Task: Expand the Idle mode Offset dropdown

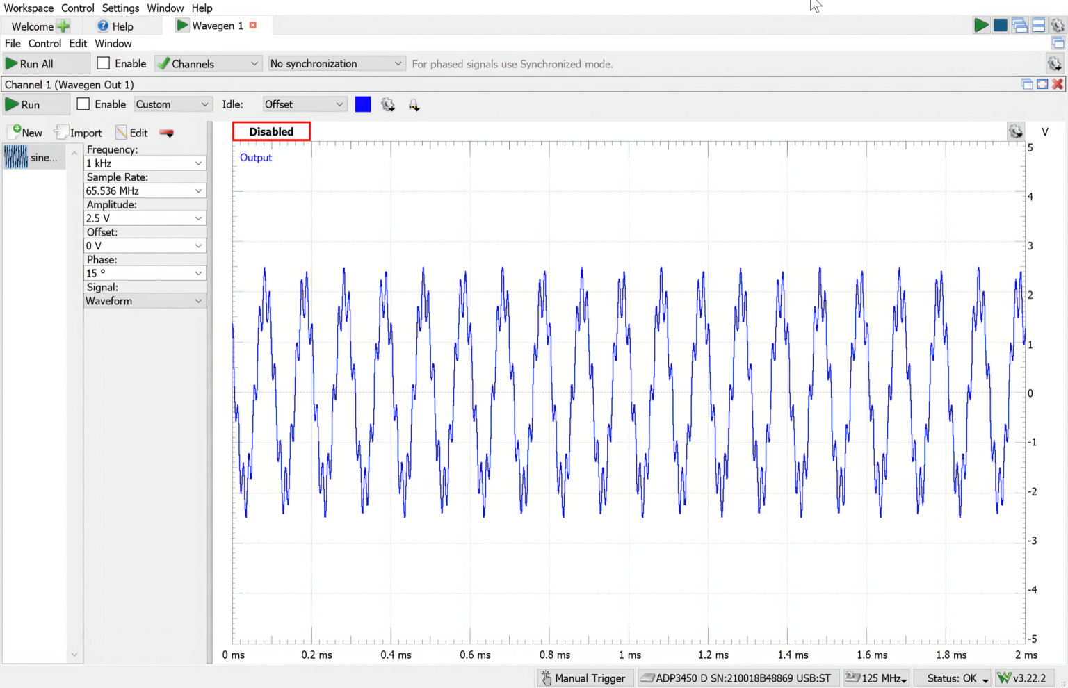Action: (304, 104)
